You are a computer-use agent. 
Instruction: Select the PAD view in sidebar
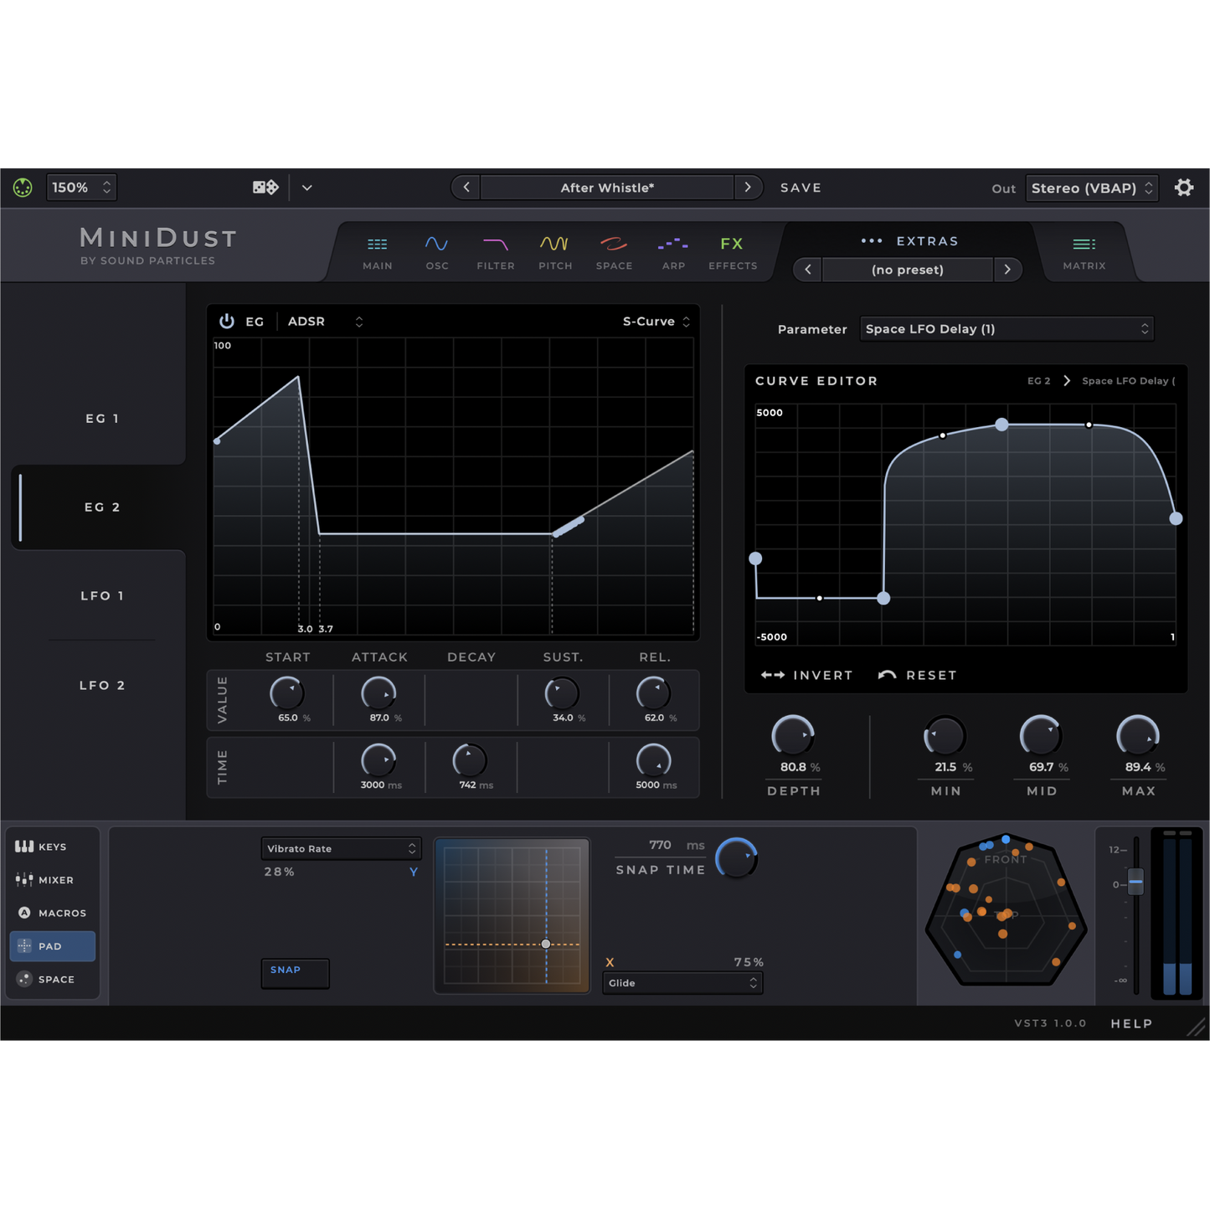point(52,946)
